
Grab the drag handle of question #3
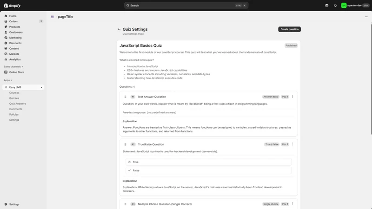[125, 204]
